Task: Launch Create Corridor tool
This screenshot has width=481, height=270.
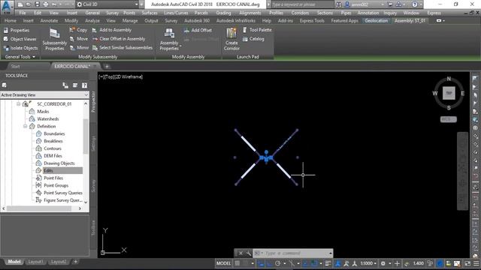Action: click(231, 39)
